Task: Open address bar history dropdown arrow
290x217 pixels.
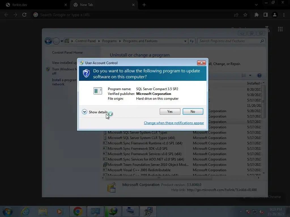Action: click(x=185, y=41)
